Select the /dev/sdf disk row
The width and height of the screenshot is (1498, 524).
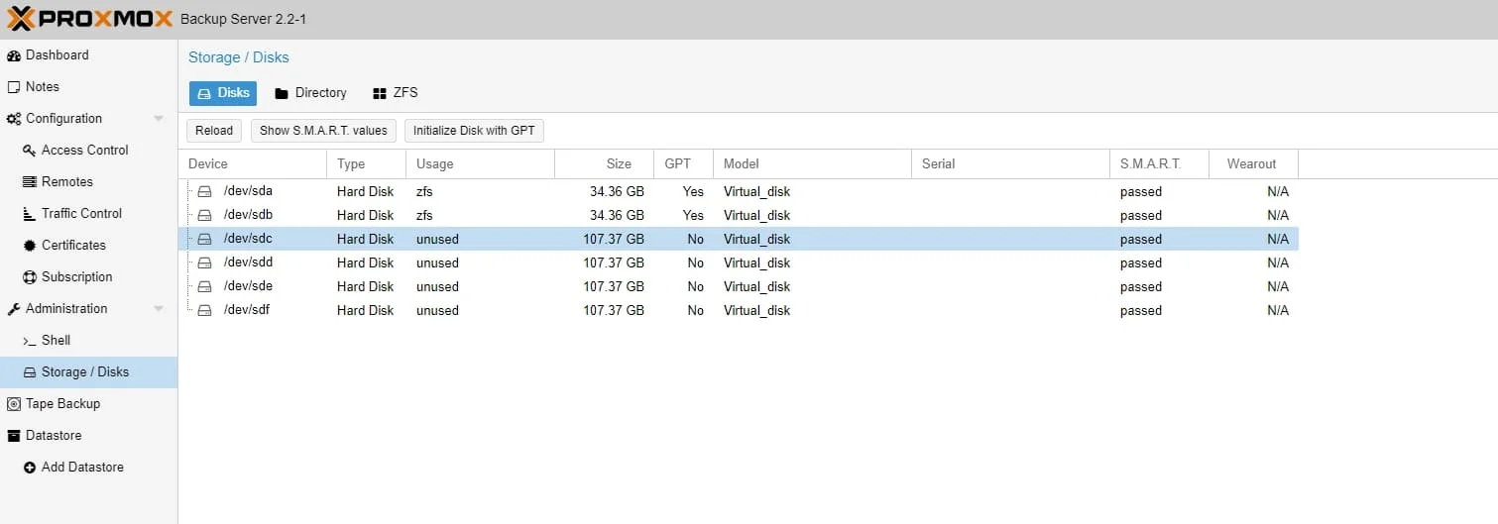coord(739,310)
